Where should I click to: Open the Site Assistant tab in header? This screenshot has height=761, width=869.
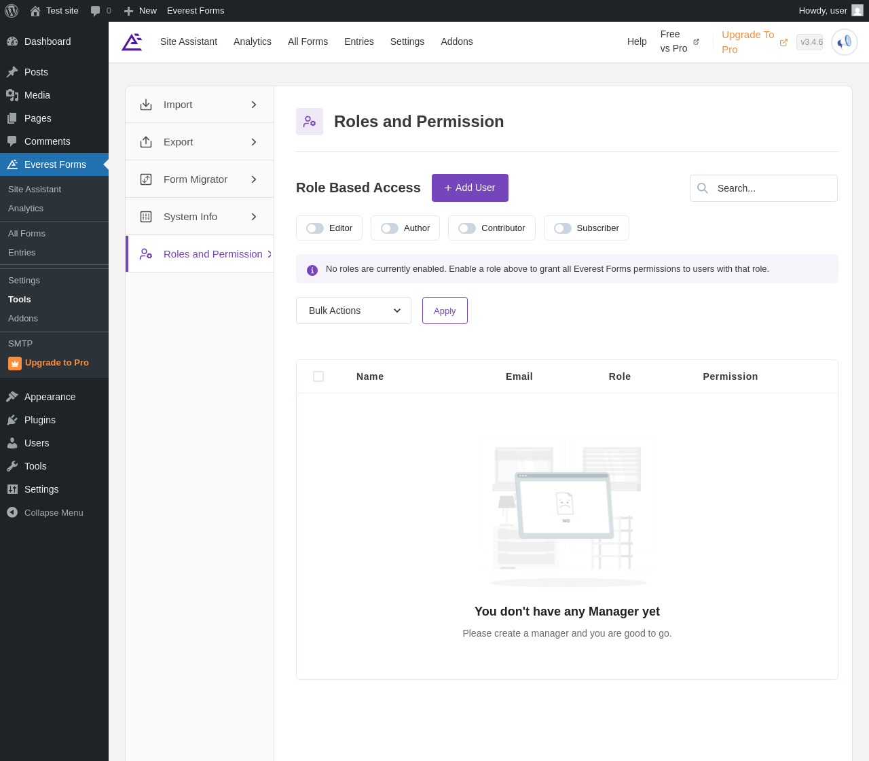[189, 41]
